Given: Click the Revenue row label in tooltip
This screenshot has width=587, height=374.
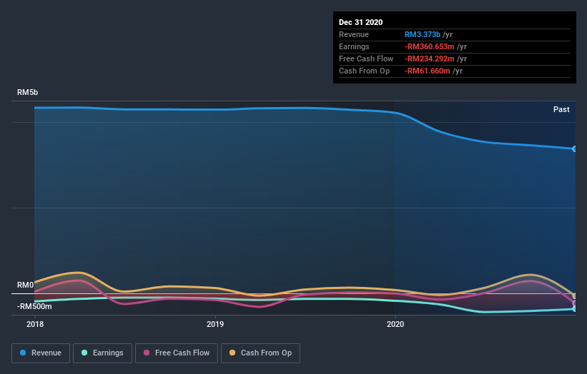Looking at the screenshot, I should 354,34.
